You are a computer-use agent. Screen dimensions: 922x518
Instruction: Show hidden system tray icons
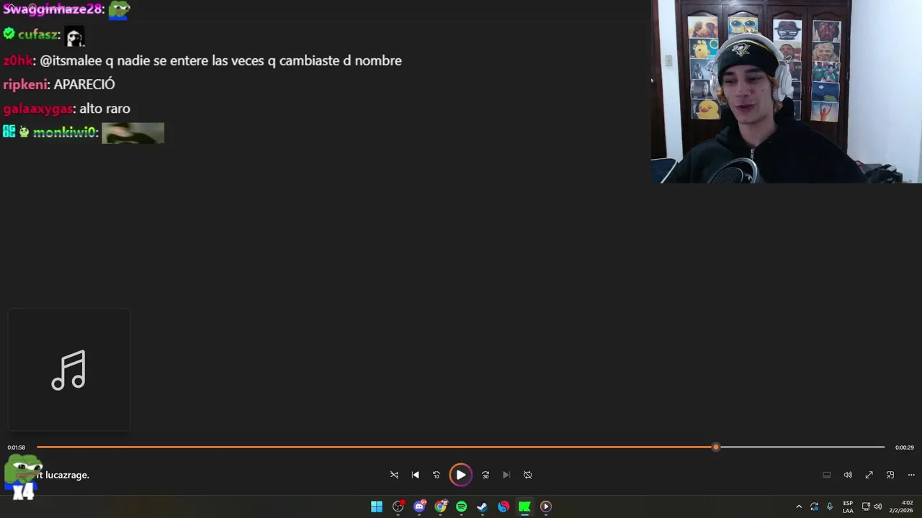pyautogui.click(x=799, y=506)
